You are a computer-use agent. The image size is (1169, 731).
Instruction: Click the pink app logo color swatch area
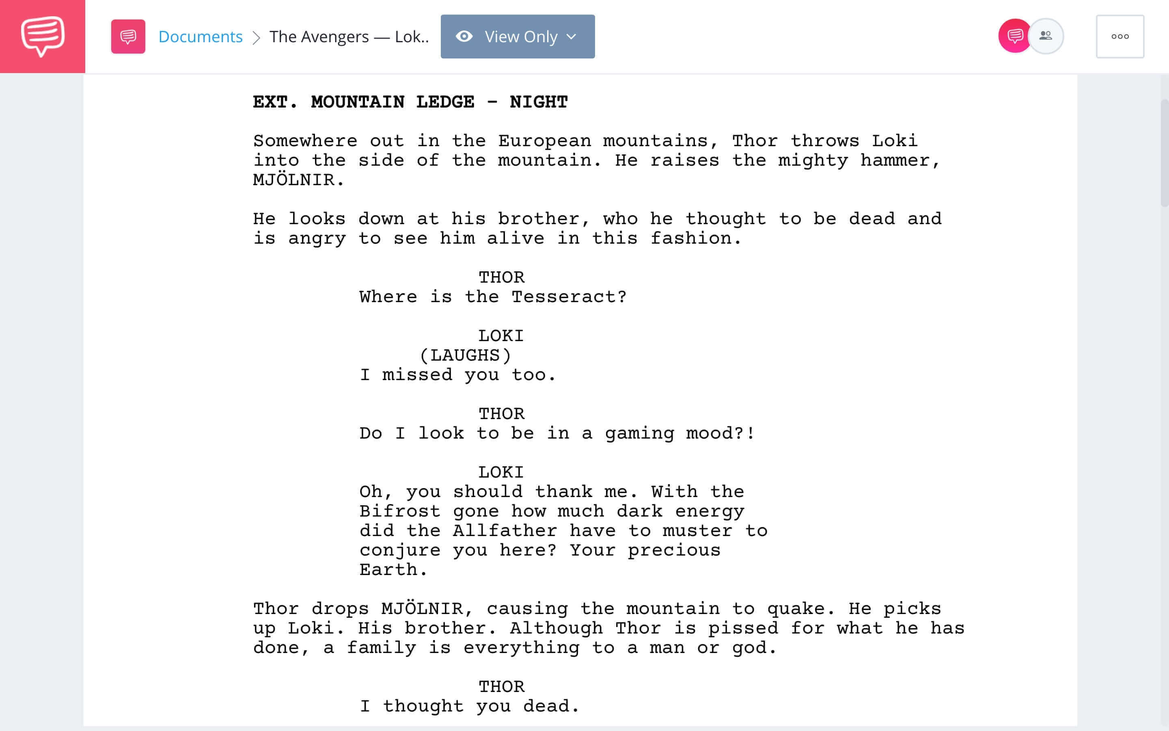(42, 36)
